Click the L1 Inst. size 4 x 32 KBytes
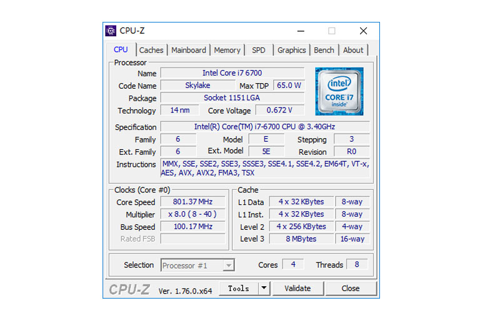The image size is (500, 333). point(301,214)
